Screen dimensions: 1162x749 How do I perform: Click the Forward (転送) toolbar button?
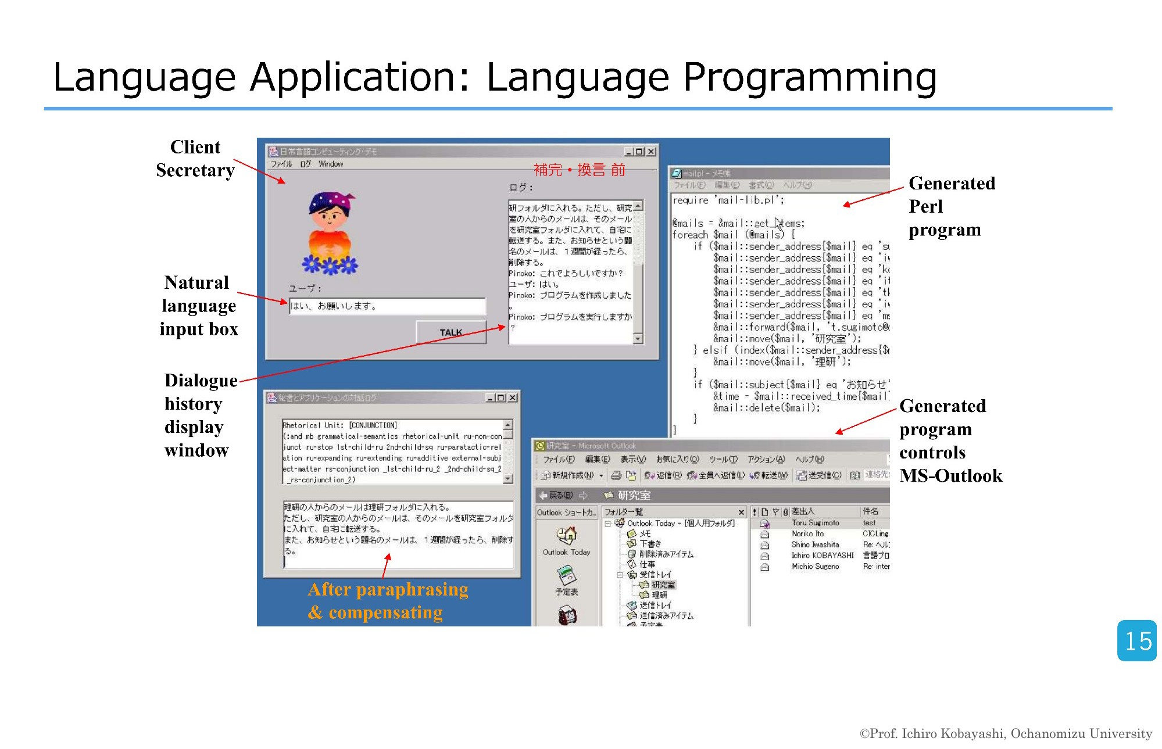click(x=768, y=475)
